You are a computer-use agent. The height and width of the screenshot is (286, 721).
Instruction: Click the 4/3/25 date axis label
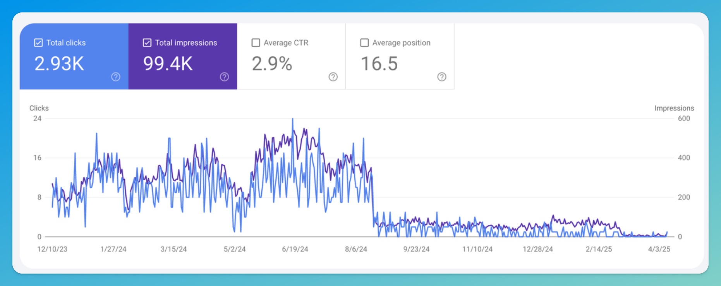tap(659, 249)
